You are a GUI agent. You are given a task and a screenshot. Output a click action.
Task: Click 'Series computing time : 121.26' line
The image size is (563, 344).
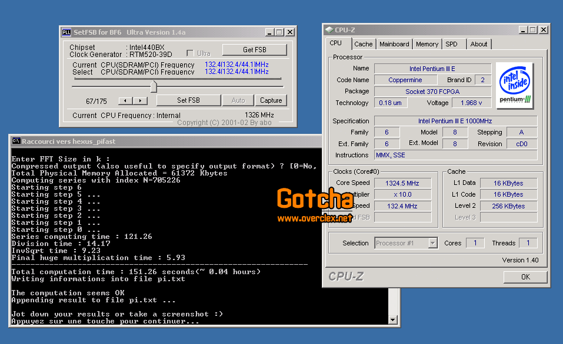point(82,237)
